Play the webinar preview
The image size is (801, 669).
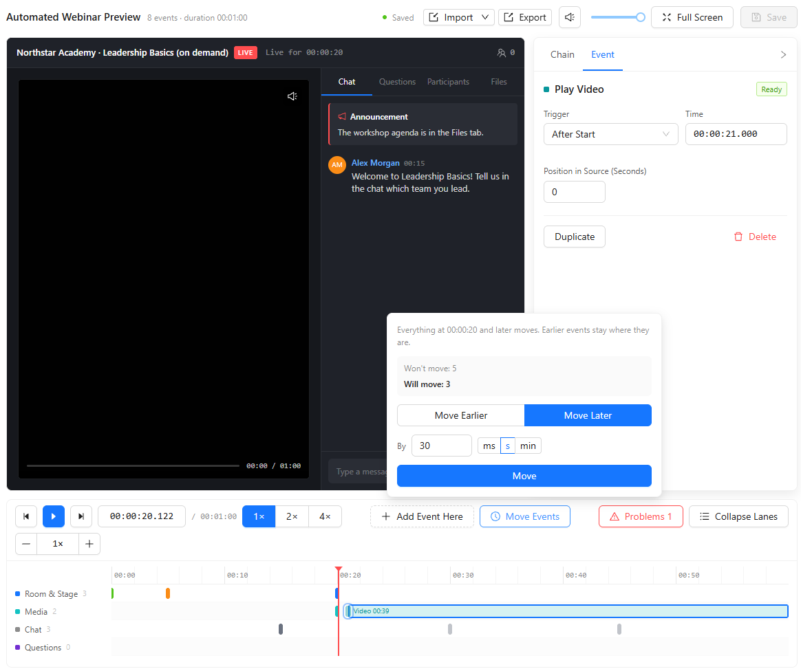[54, 516]
